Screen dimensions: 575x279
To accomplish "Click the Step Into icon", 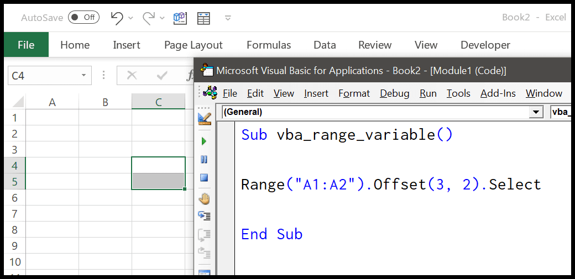I will click(x=204, y=215).
